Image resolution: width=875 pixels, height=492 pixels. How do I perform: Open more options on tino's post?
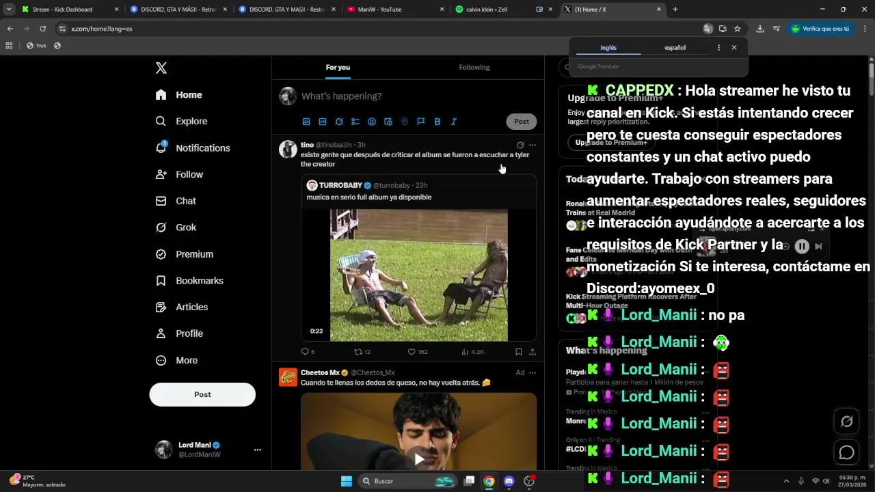pyautogui.click(x=533, y=145)
